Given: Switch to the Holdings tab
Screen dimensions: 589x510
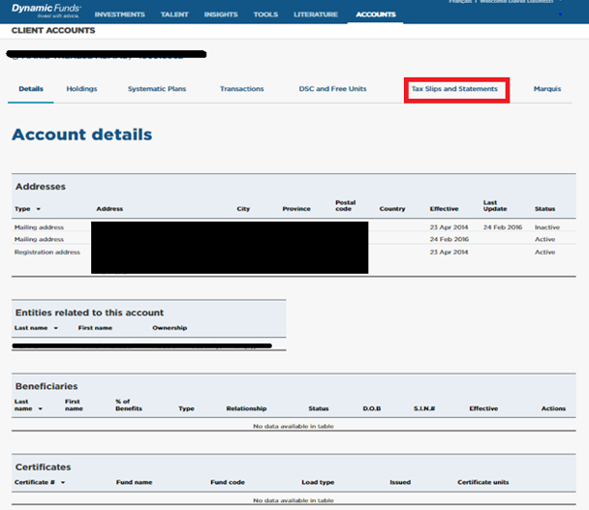Looking at the screenshot, I should 81,89.
